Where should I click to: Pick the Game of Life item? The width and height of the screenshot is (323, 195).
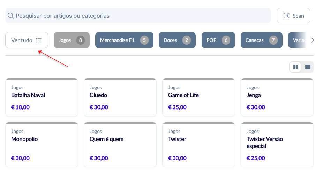tap(198, 98)
